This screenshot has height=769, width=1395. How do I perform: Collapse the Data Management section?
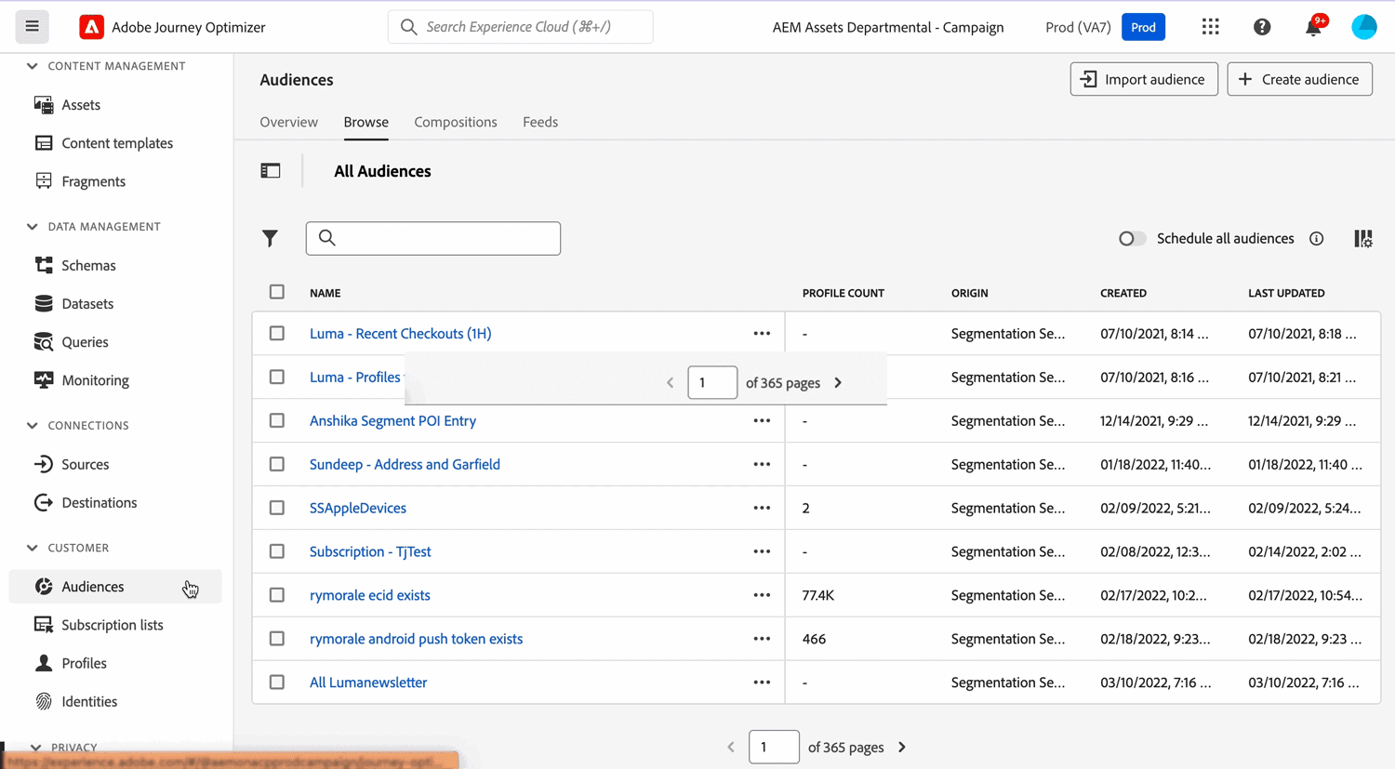tap(33, 227)
